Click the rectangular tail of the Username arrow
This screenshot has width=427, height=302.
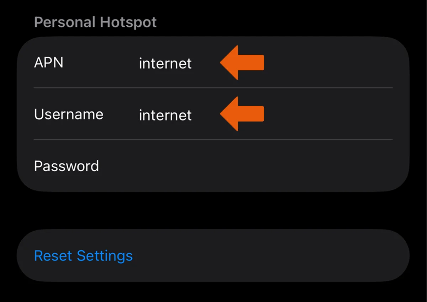click(252, 114)
